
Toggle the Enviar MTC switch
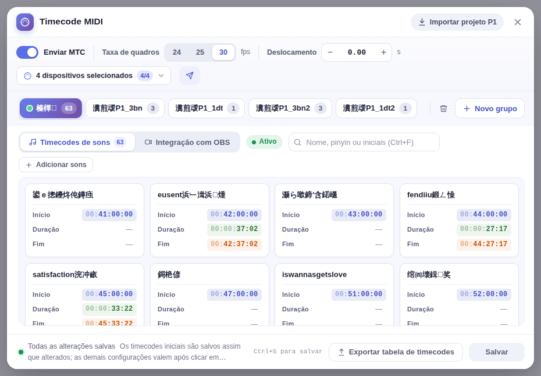27,52
